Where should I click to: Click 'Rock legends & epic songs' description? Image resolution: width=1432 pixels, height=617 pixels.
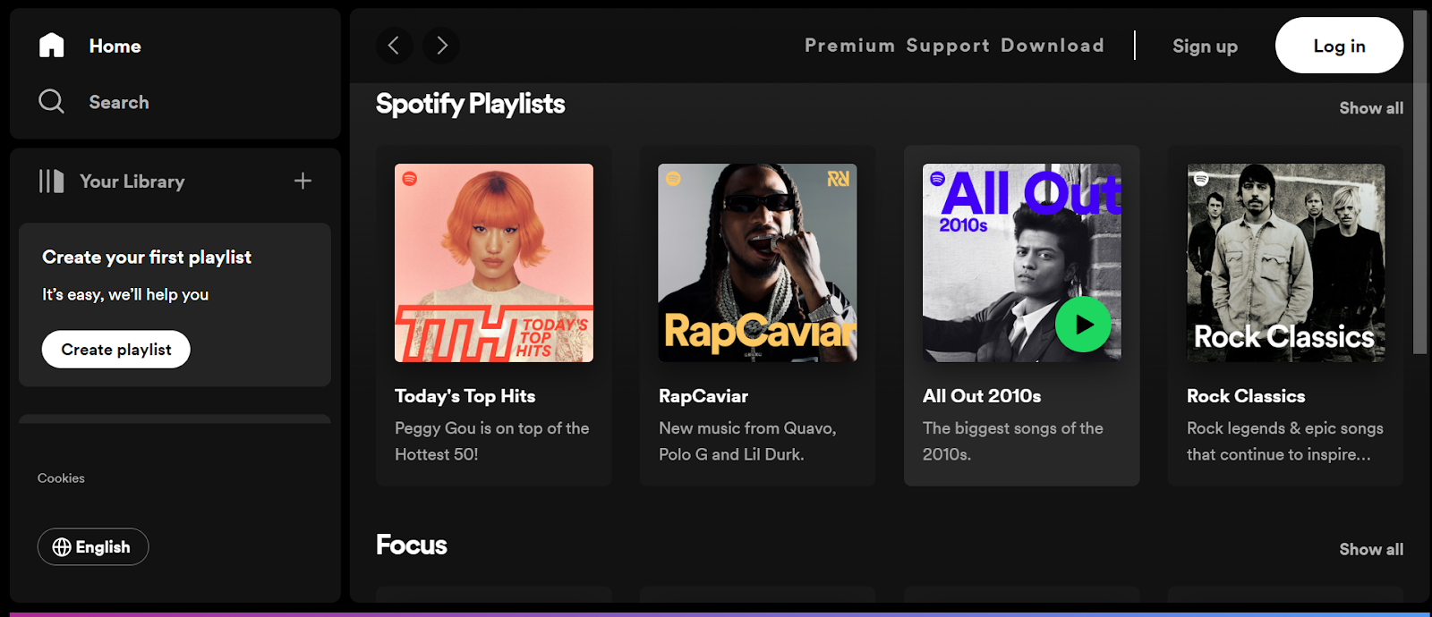[1284, 442]
